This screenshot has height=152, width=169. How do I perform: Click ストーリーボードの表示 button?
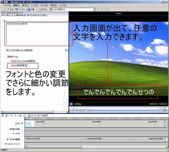coord(37,116)
